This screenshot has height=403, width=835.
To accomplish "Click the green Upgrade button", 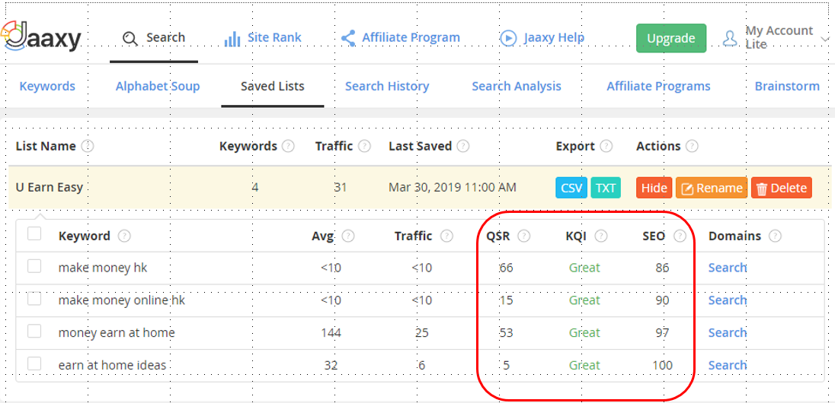I will 671,38.
